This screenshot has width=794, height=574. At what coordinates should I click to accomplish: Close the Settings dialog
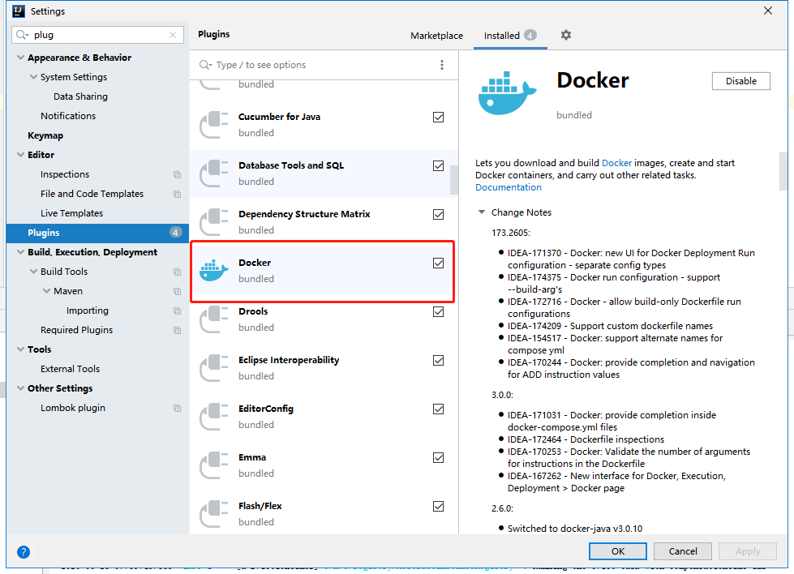click(768, 11)
